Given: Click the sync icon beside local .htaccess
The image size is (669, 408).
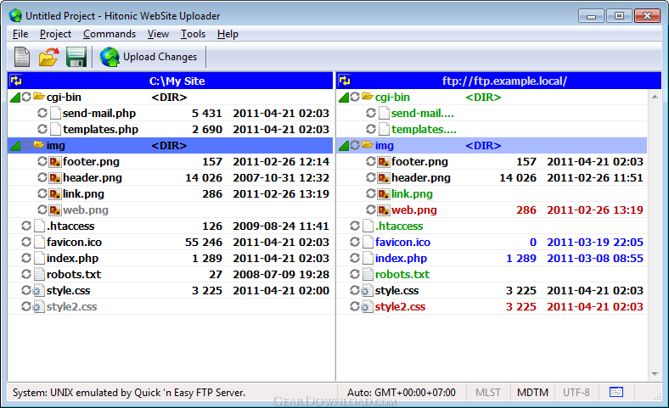Looking at the screenshot, I should pos(26,226).
